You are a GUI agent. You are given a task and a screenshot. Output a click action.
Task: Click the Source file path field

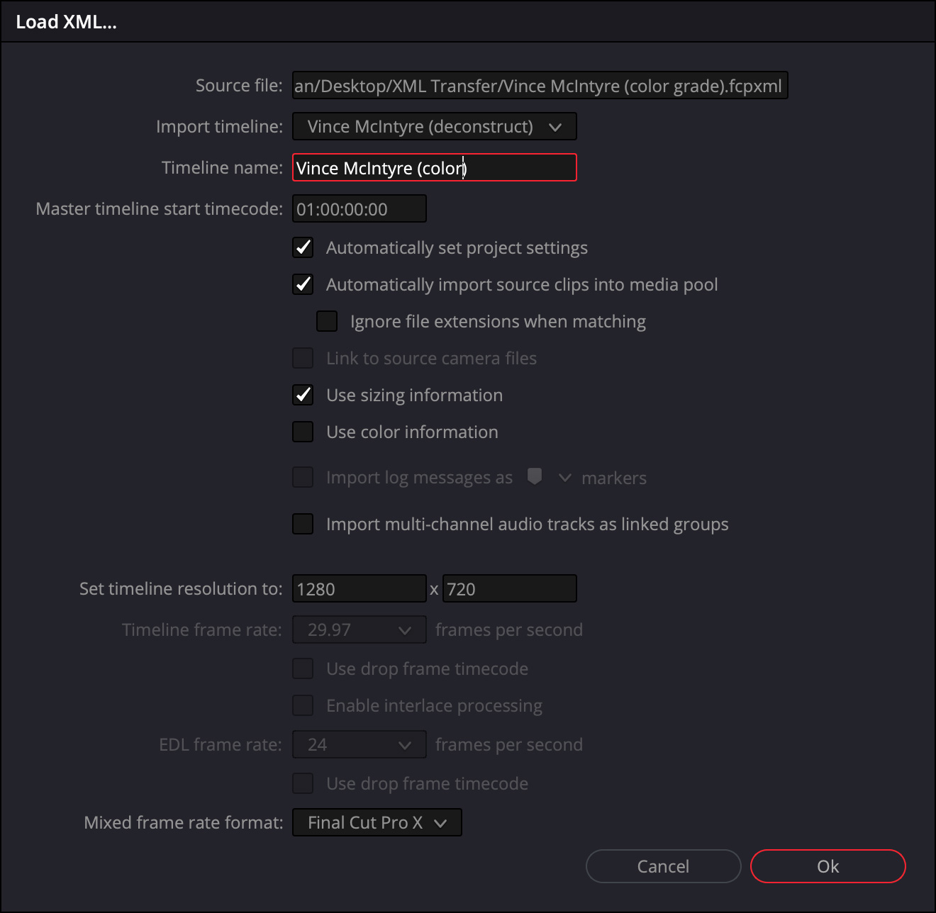(540, 86)
